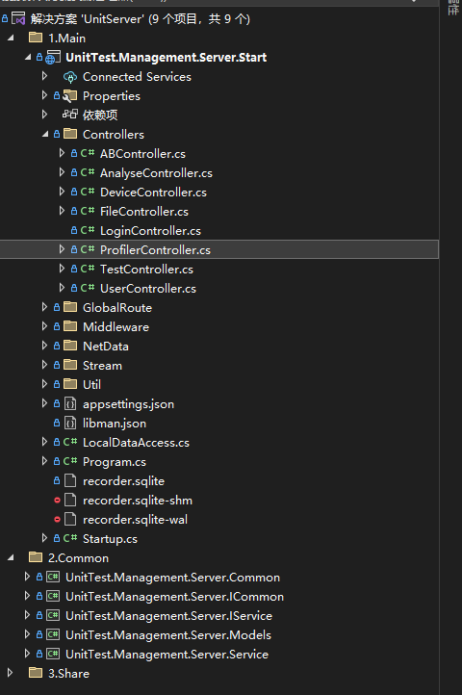Click the Properties wrench folder icon
This screenshot has height=695, width=462.
click(x=70, y=96)
